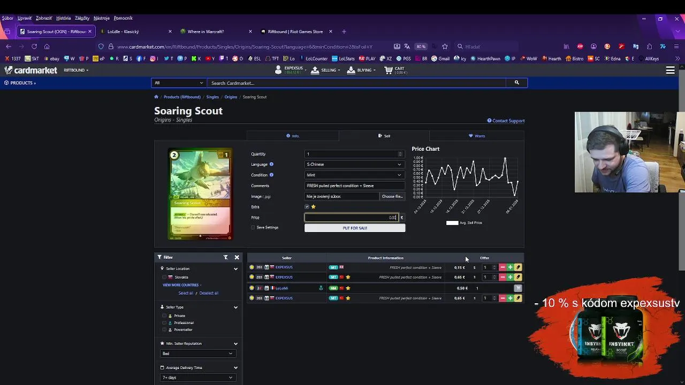
Task: Click VIEW MORE COUNTRIES link
Action: coord(181,285)
